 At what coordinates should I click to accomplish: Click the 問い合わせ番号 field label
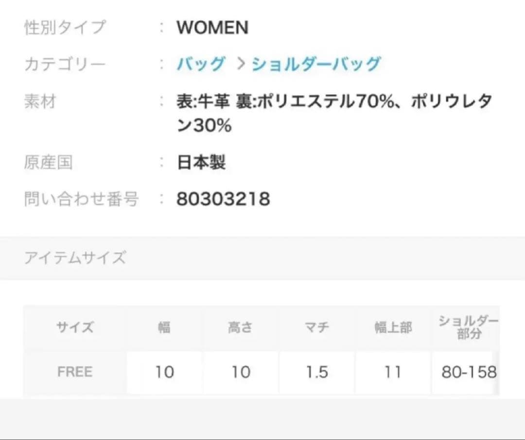[81, 199]
